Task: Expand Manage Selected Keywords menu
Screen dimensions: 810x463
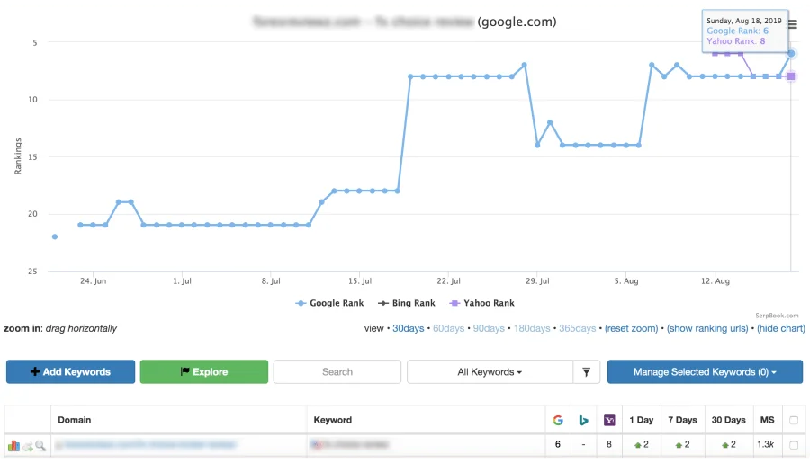Action: (x=705, y=372)
